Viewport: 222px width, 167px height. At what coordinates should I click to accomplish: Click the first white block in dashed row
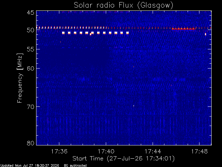[x=63, y=33]
